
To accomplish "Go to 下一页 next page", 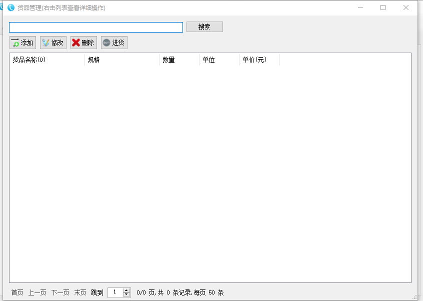I will pyautogui.click(x=60, y=292).
